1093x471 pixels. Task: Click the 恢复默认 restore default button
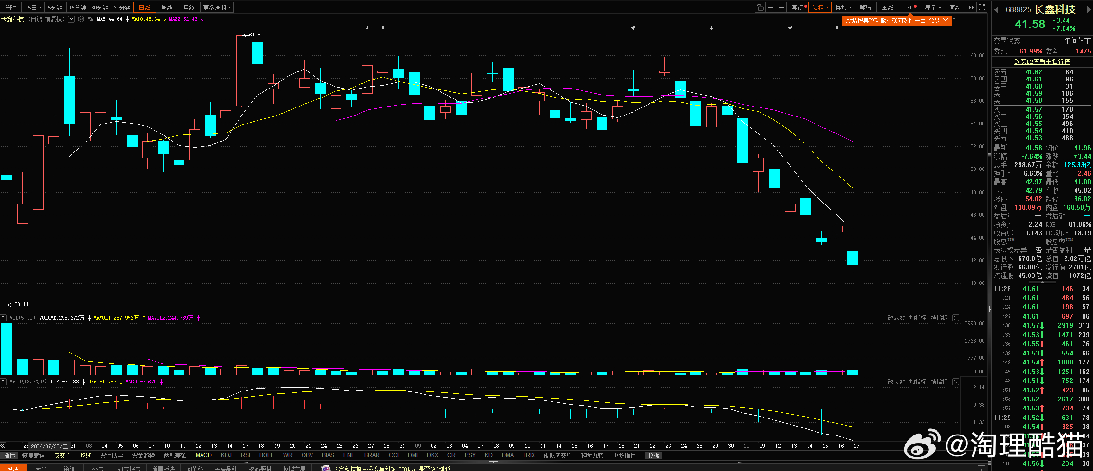(x=33, y=455)
